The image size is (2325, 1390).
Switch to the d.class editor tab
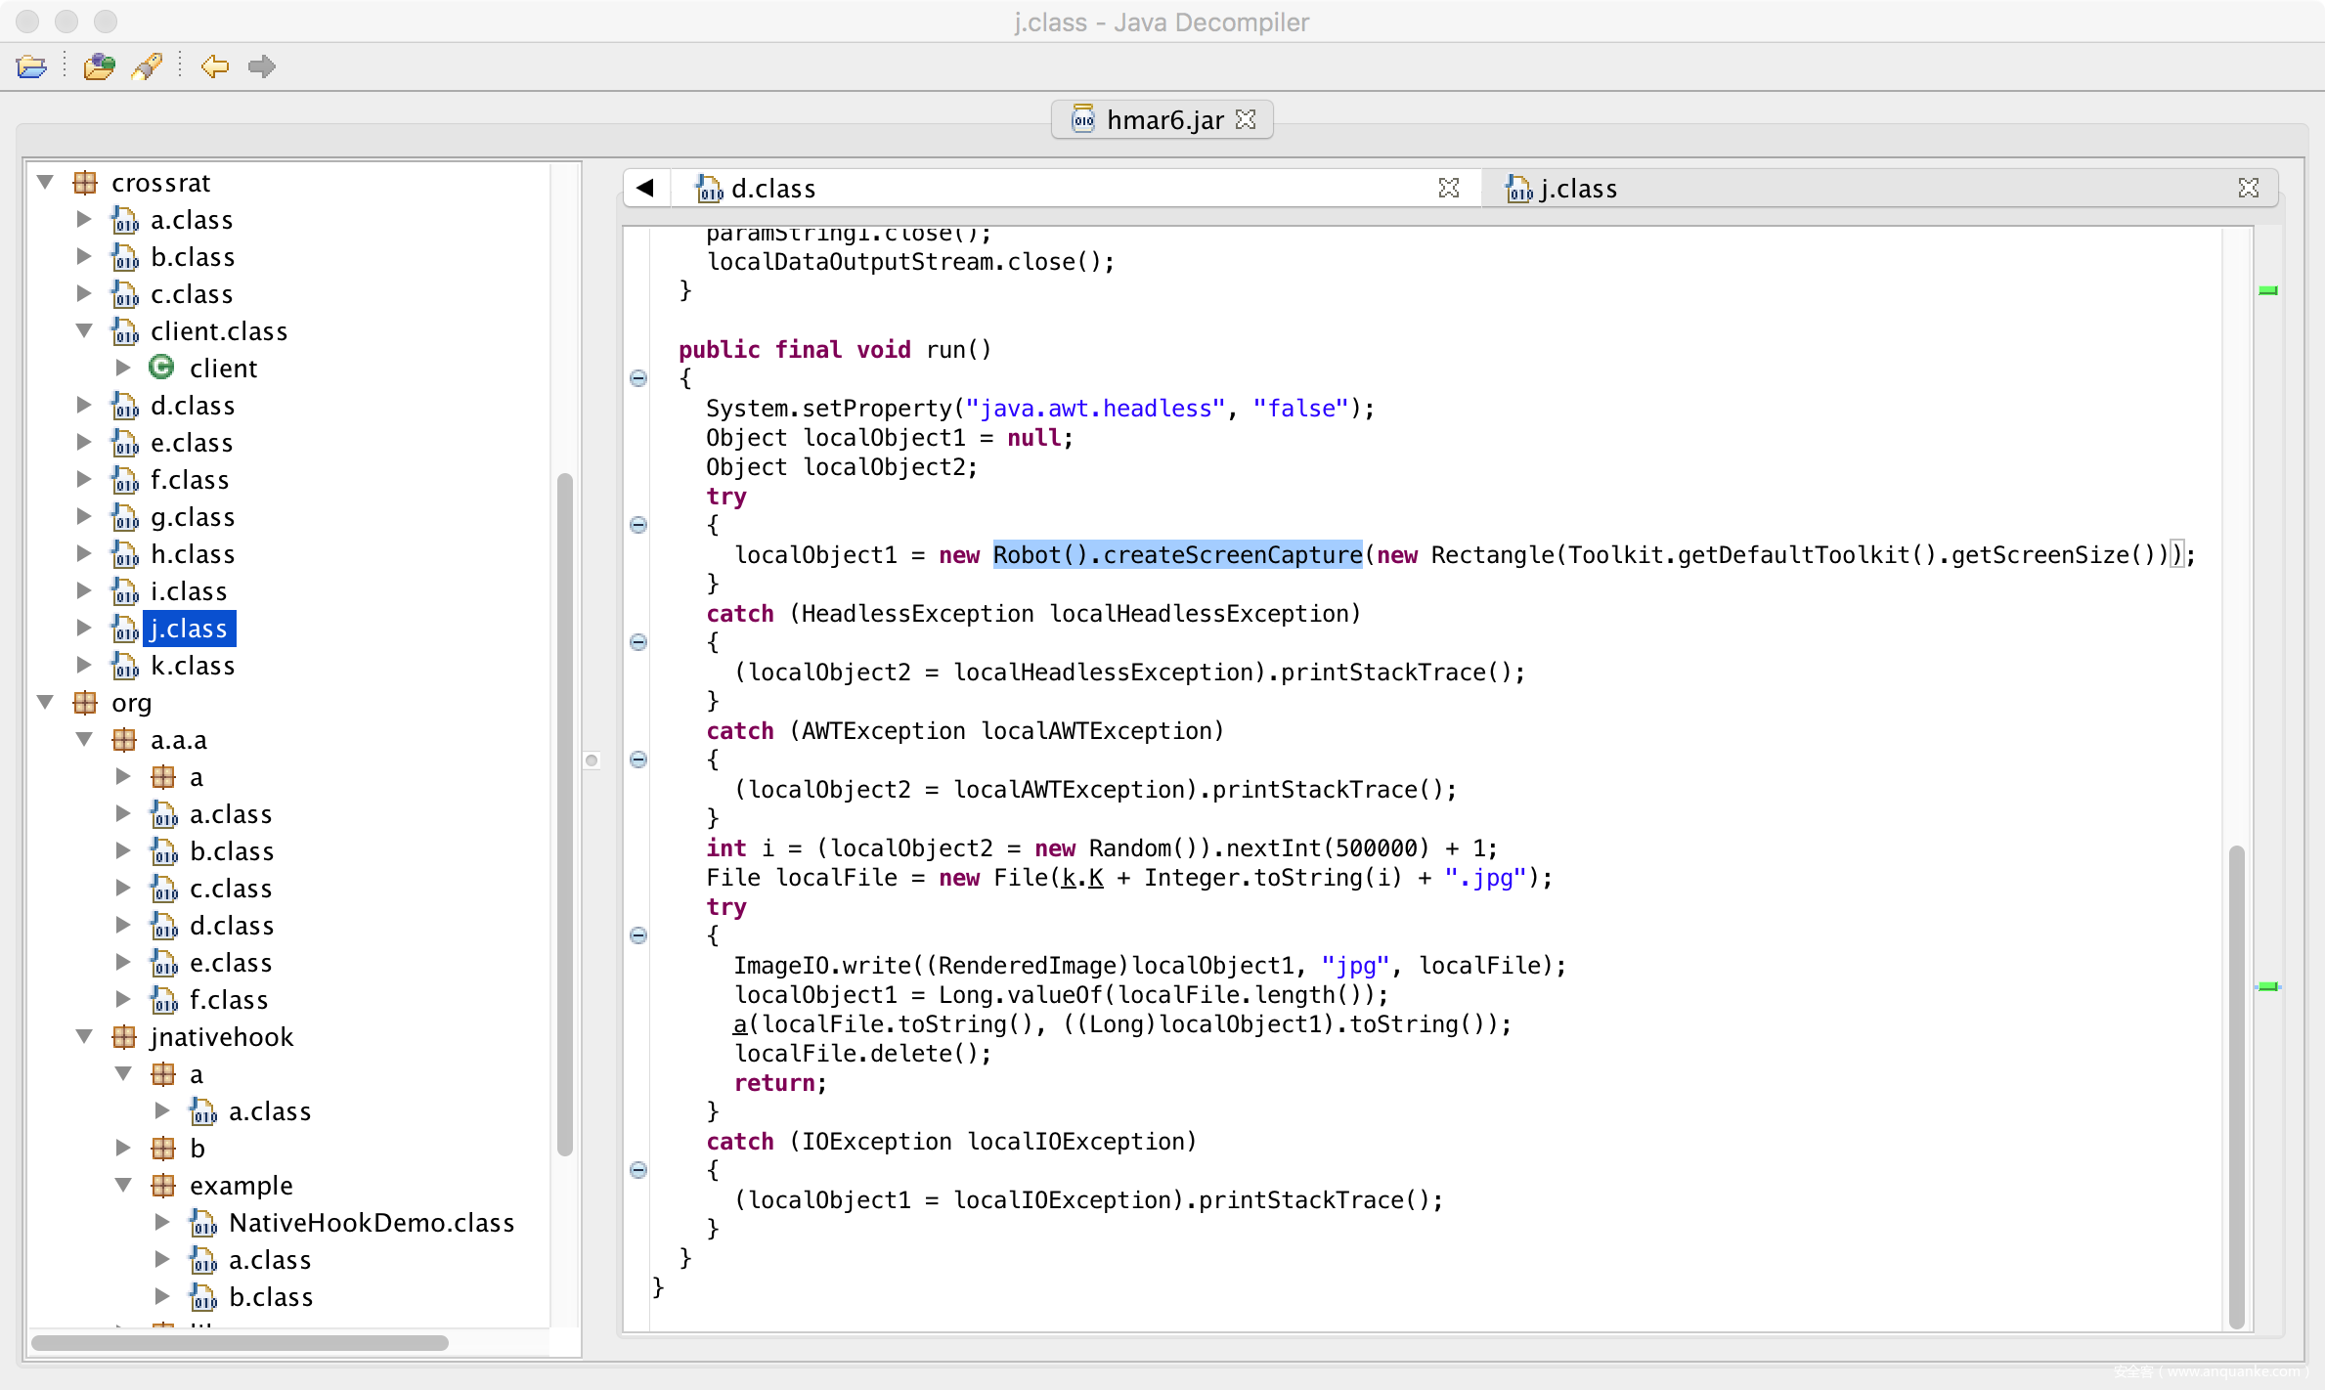point(772,189)
